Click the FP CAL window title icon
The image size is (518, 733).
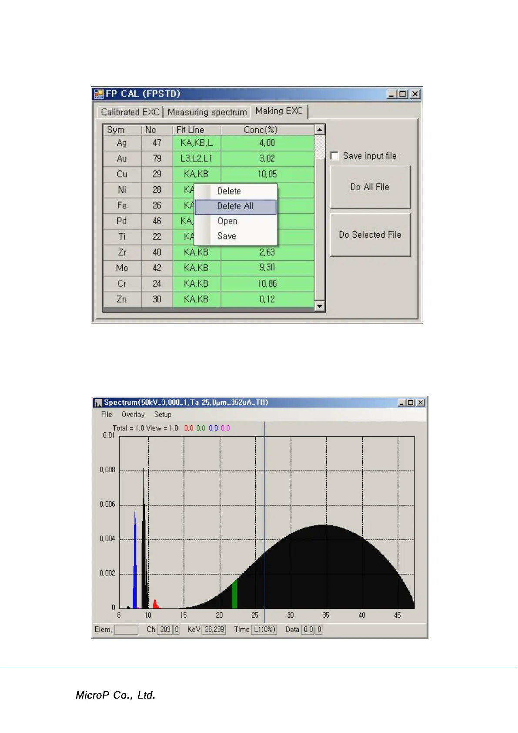[x=99, y=94]
